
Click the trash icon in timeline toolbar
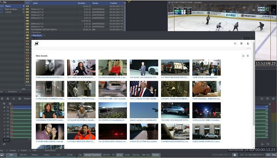pos(2,99)
